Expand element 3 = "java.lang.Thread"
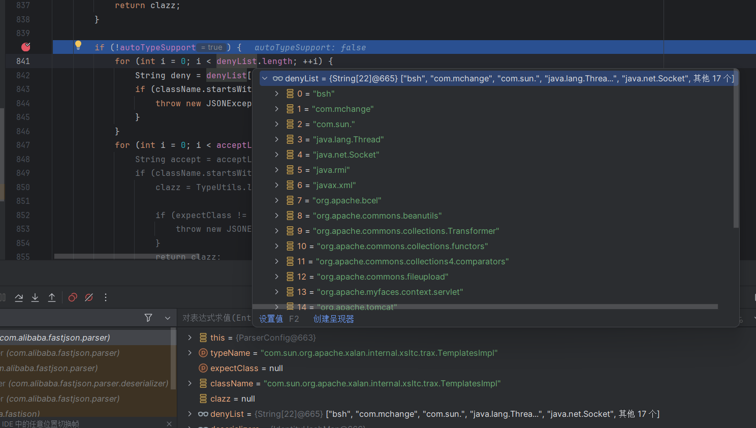 [277, 139]
